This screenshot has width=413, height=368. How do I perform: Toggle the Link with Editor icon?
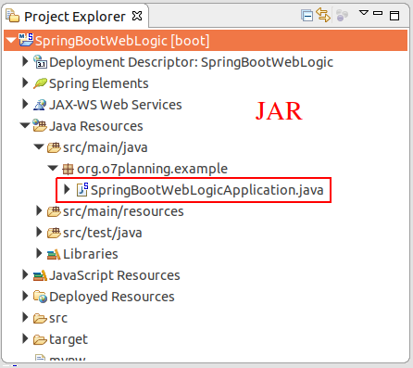click(x=323, y=15)
